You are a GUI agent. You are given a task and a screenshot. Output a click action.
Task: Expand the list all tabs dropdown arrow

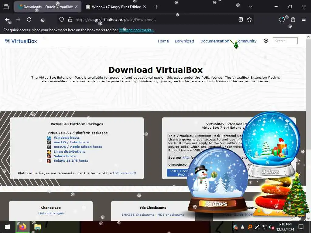[x=251, y=7]
